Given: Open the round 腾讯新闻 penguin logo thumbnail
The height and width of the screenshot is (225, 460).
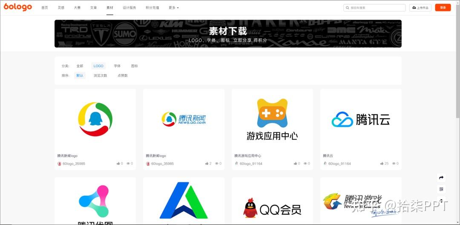Looking at the screenshot, I should point(95,119).
